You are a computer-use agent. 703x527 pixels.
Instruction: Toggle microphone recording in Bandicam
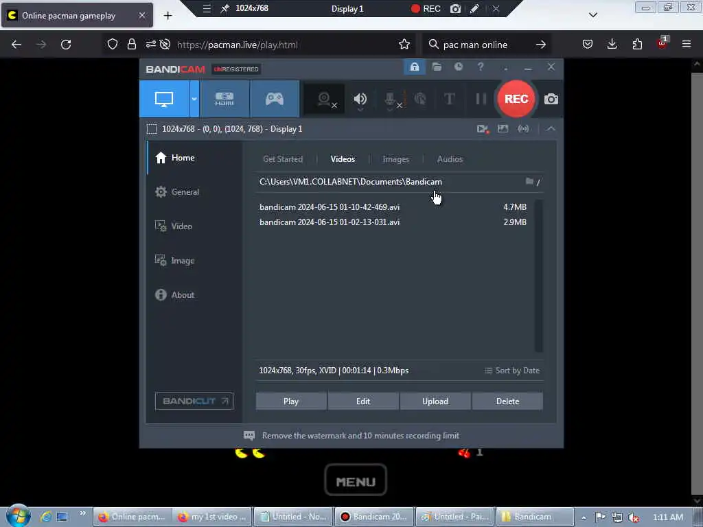(x=391, y=99)
